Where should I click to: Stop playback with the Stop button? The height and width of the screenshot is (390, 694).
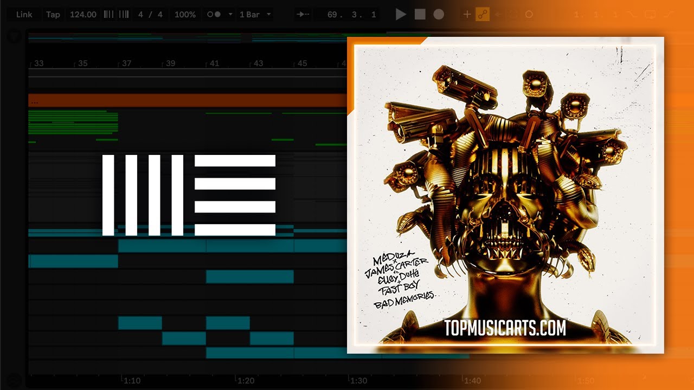coord(420,15)
